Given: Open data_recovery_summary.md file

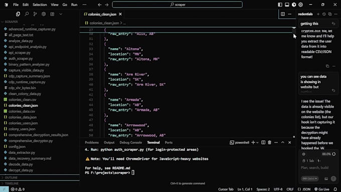Looking at the screenshot, I should tap(30, 158).
